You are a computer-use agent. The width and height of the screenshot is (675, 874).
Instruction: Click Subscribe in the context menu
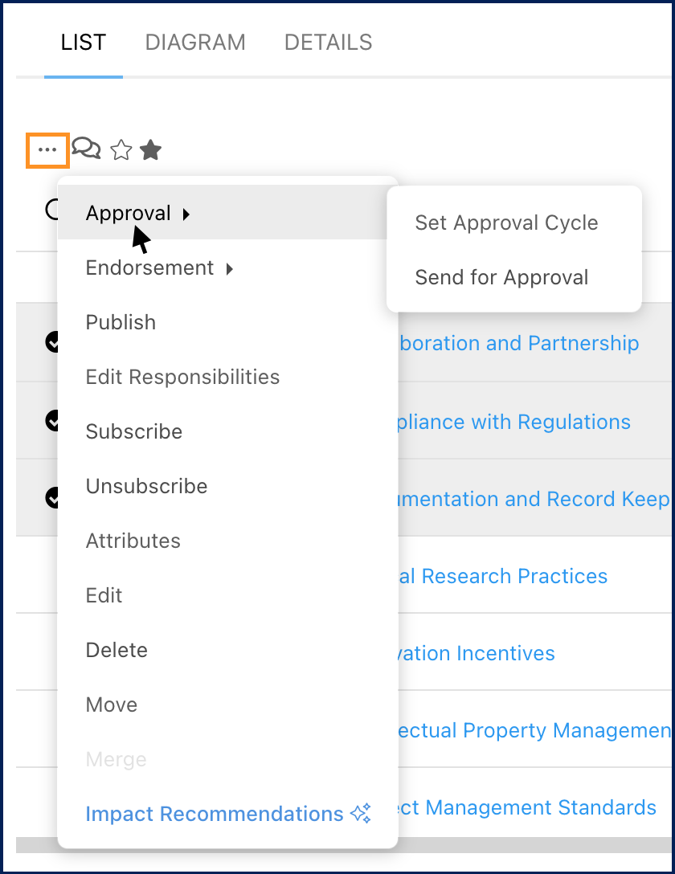tap(133, 431)
